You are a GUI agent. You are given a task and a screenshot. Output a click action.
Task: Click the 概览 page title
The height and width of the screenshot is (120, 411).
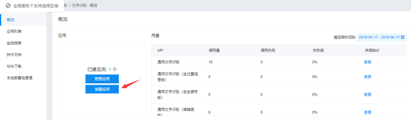pyautogui.click(x=63, y=19)
